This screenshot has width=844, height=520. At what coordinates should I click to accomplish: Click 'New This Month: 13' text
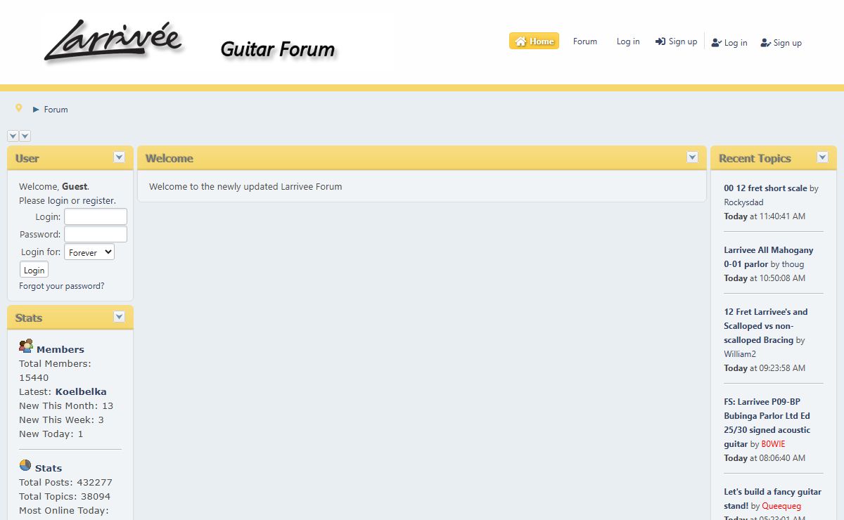pos(66,406)
